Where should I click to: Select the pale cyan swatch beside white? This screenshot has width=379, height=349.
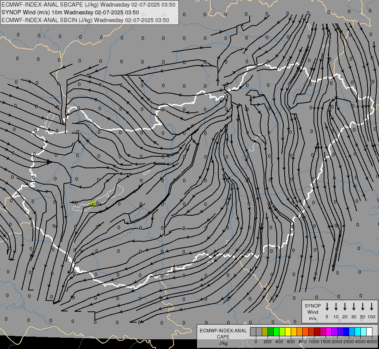coord(364,332)
